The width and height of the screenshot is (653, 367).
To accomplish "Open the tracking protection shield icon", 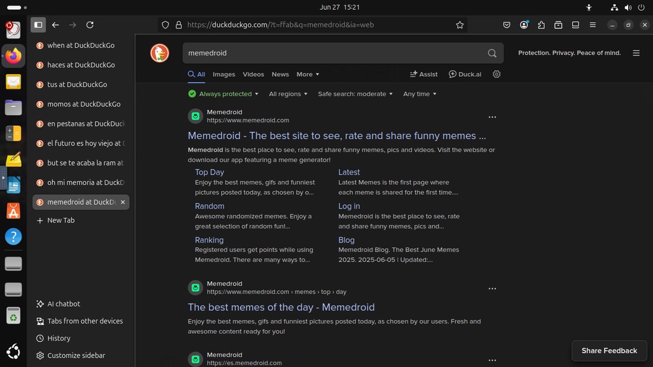I will (165, 25).
